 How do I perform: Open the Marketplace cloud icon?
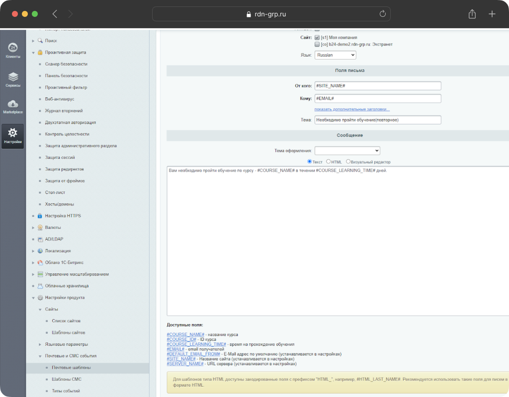(13, 106)
